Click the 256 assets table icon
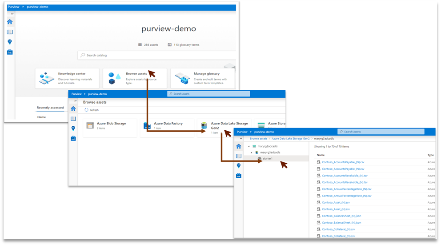 (x=140, y=45)
